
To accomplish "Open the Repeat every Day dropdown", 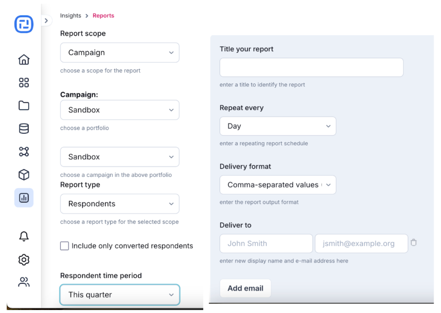I will click(x=278, y=126).
